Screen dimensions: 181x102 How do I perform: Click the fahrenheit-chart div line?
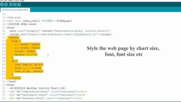pyautogui.click(x=47, y=95)
